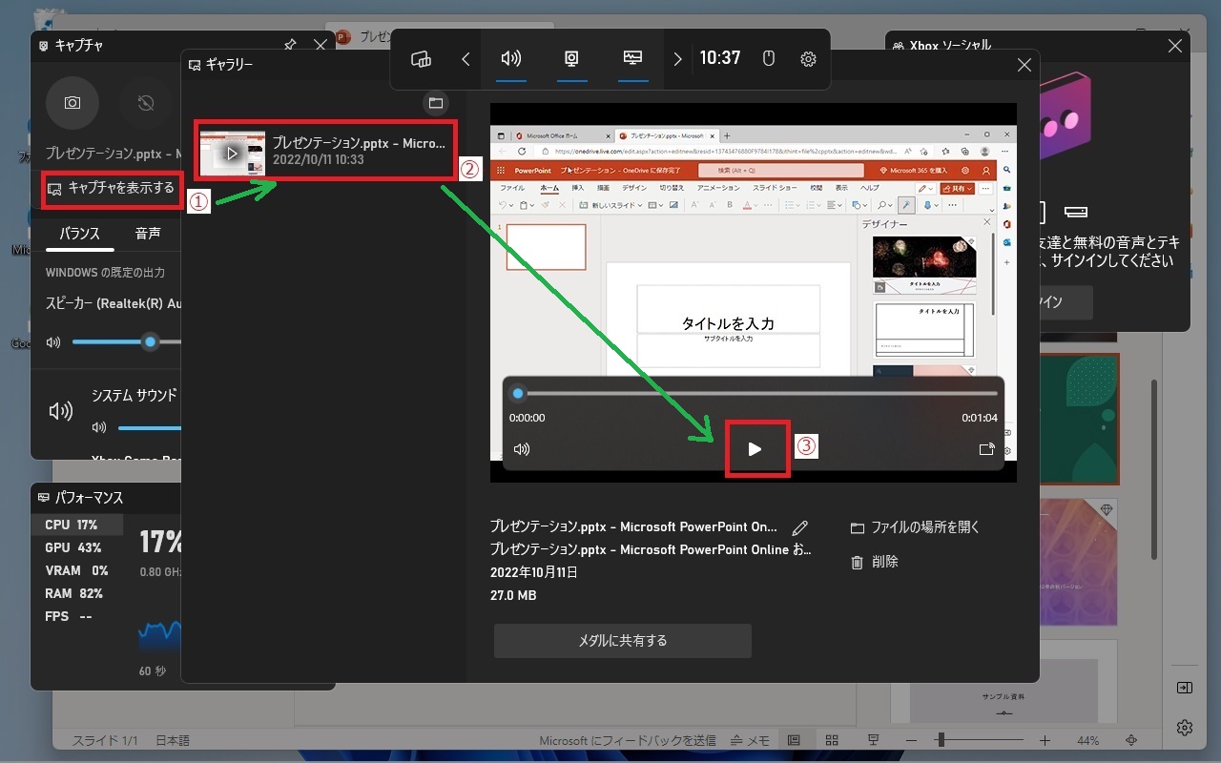Click ファイルの場所を開く
This screenshot has height=763, width=1221.
point(915,527)
